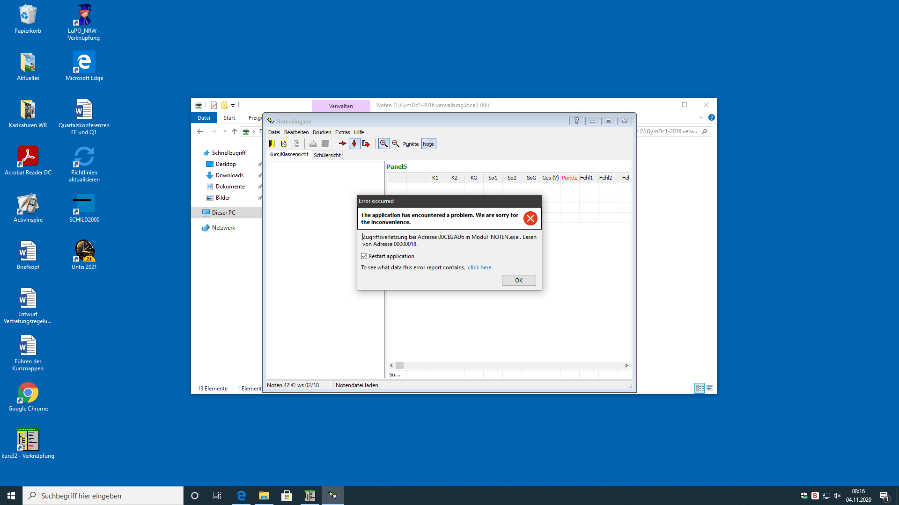Select Dokumente in Explorer navigation pane
This screenshot has height=505, width=899.
pyautogui.click(x=230, y=187)
